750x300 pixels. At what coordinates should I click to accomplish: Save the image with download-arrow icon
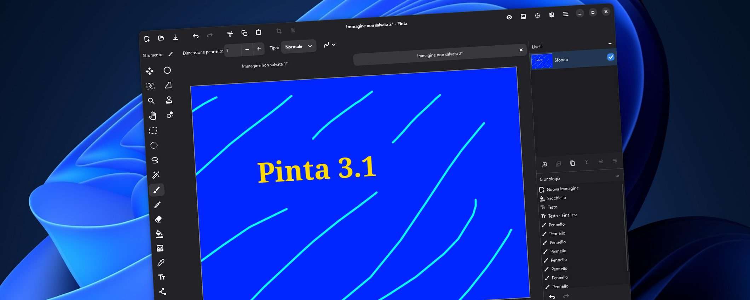175,37
